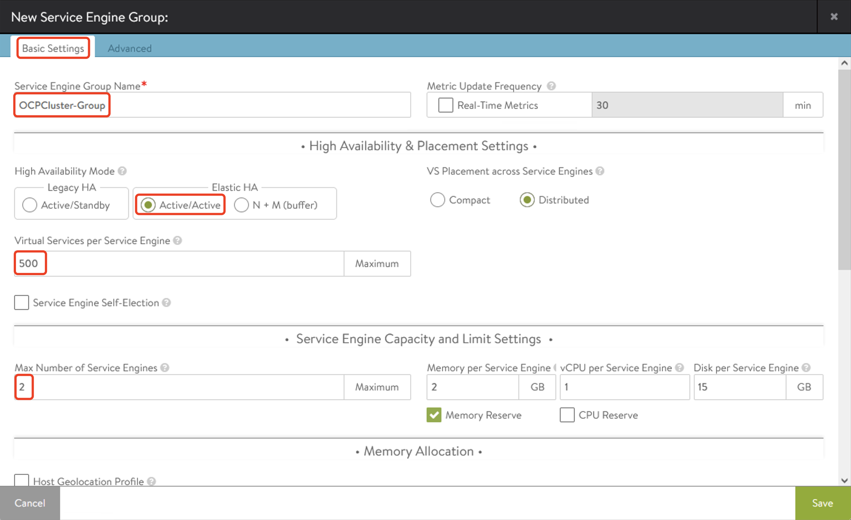Show help for Disk per Service Engine
Image resolution: width=851 pixels, height=520 pixels.
[806, 368]
